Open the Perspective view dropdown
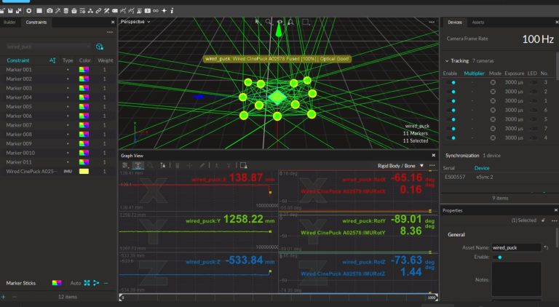This screenshot has height=307, width=559. point(135,22)
